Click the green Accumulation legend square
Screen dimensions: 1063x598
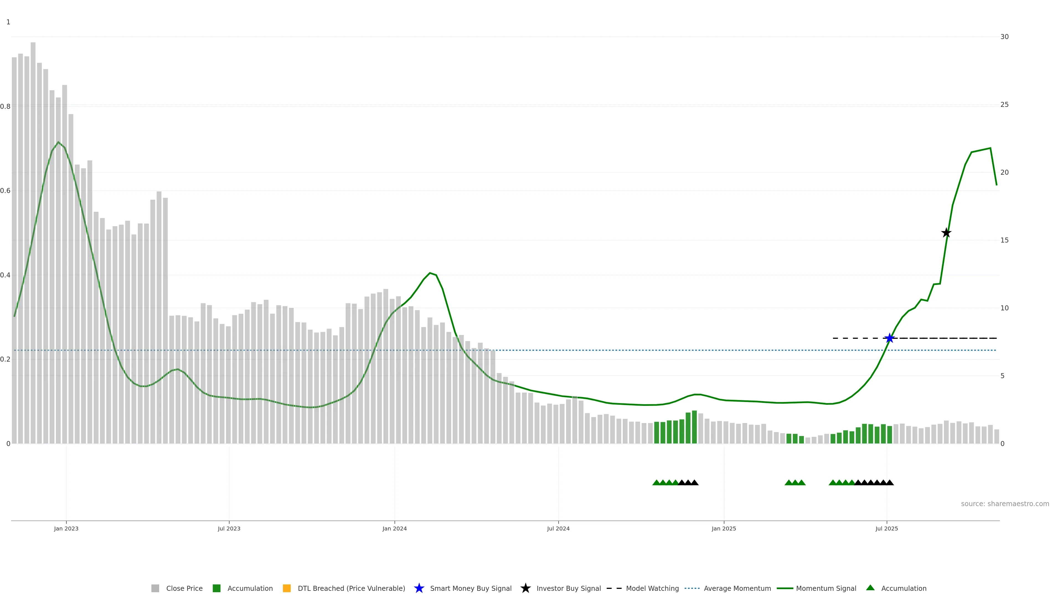click(x=216, y=588)
